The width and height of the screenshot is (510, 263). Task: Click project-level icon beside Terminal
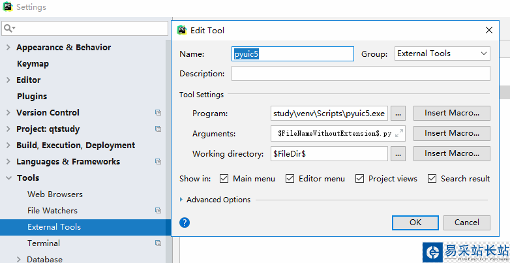[x=158, y=243]
